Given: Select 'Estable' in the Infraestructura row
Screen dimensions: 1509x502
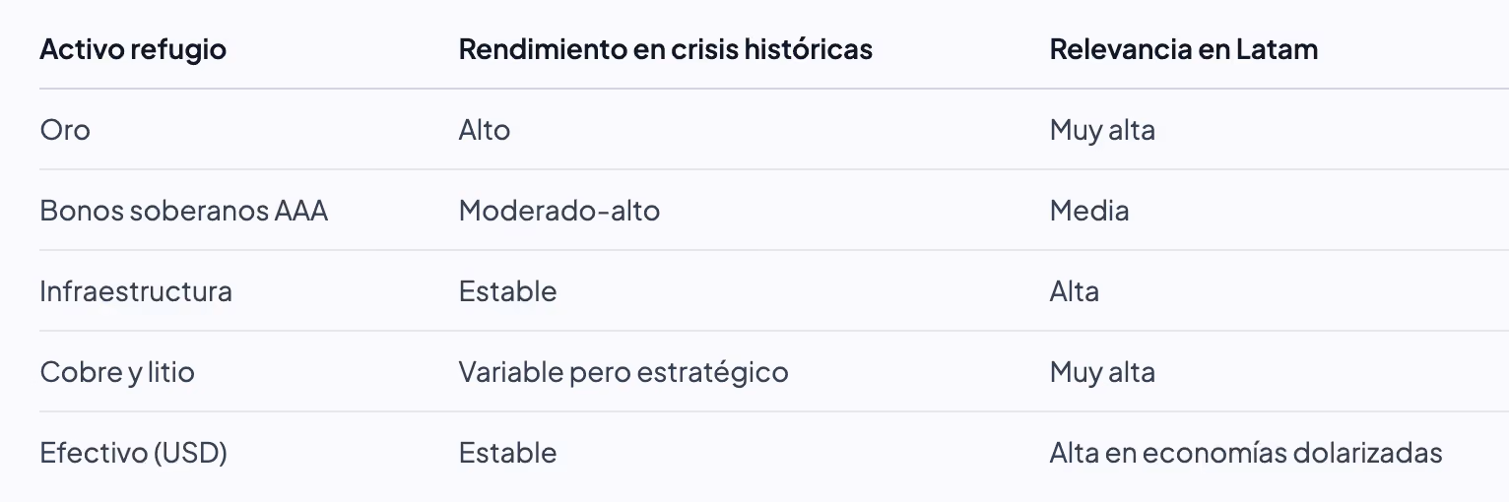Looking at the screenshot, I should tap(508, 291).
